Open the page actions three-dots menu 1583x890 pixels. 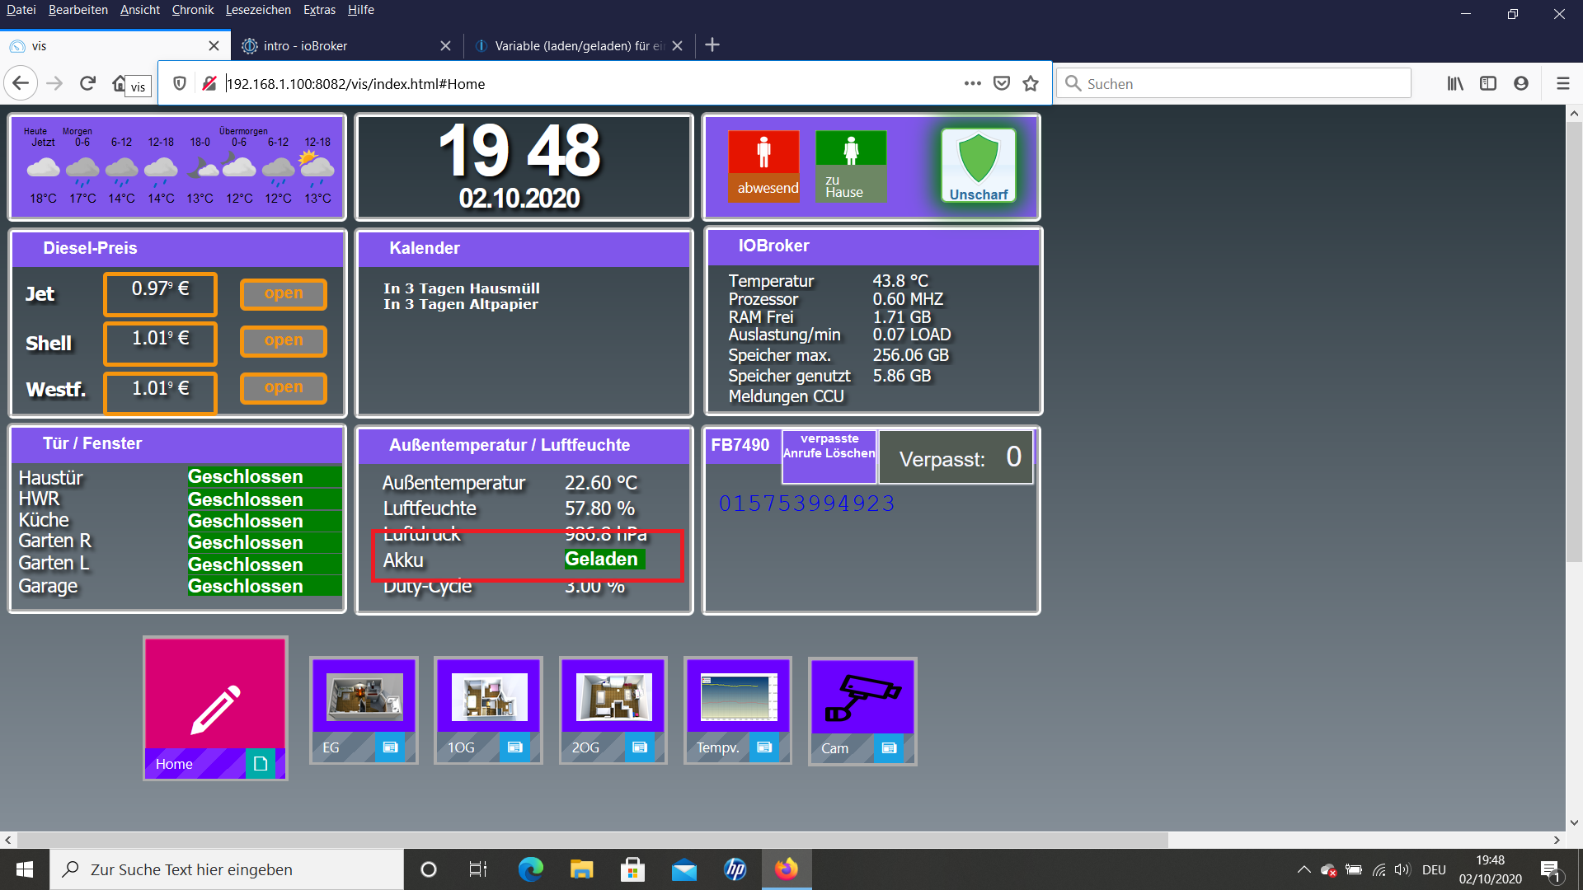pyautogui.click(x=972, y=83)
